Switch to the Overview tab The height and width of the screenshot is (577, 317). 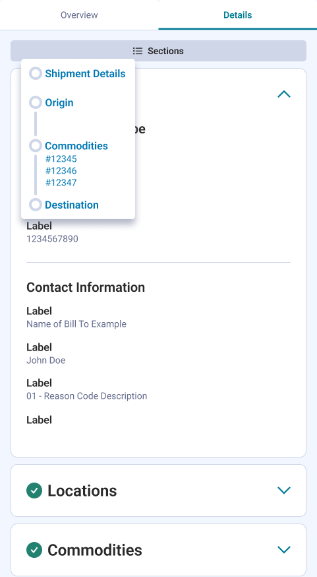(79, 15)
